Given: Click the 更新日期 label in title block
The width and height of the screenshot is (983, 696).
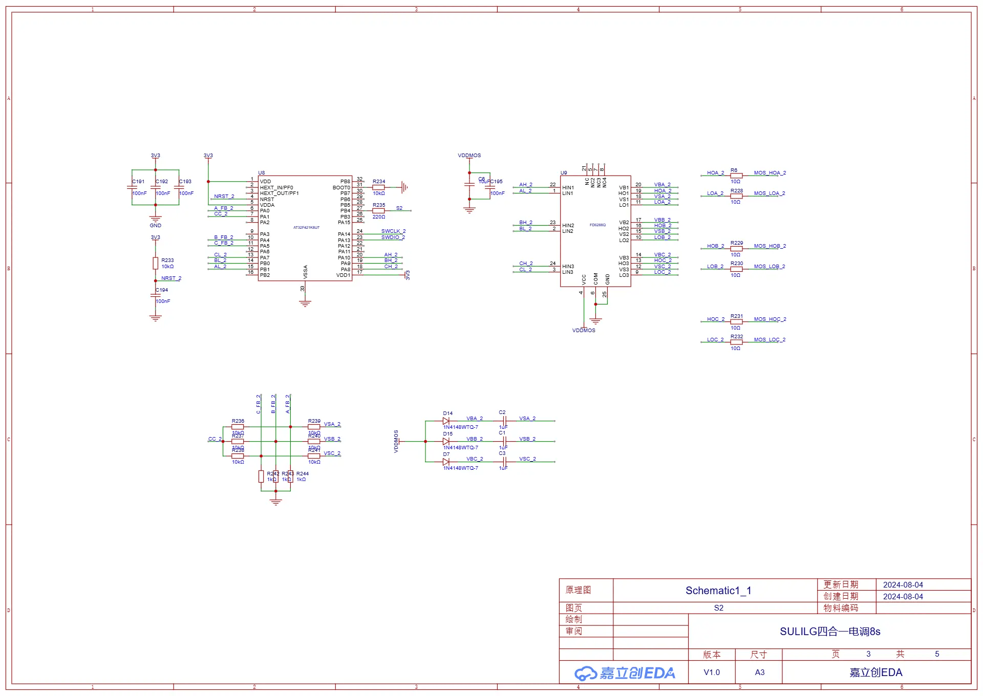Looking at the screenshot, I should point(841,584).
